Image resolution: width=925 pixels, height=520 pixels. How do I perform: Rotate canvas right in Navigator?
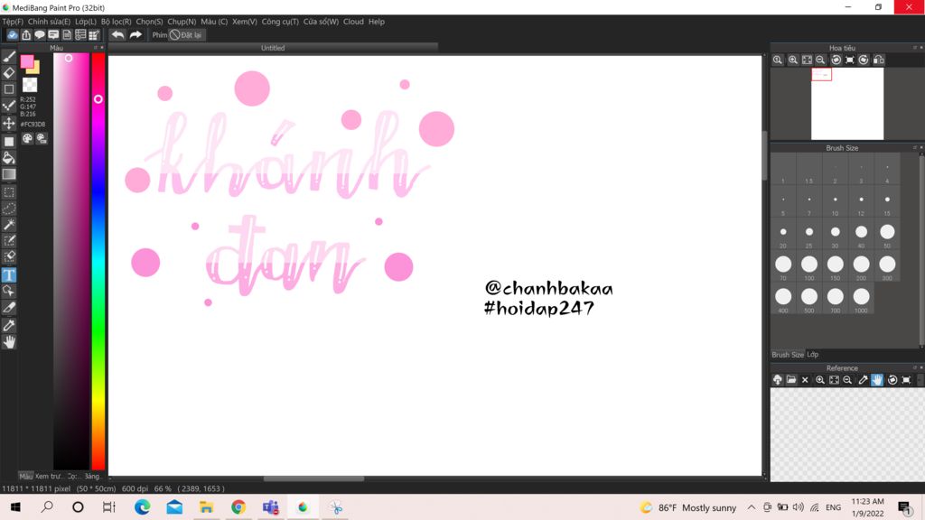863,60
